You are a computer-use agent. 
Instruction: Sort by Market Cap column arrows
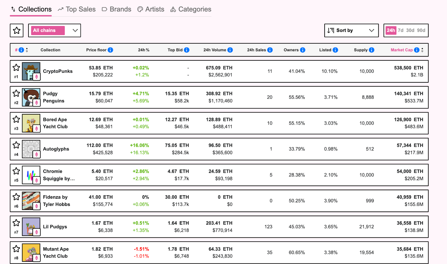pos(422,50)
